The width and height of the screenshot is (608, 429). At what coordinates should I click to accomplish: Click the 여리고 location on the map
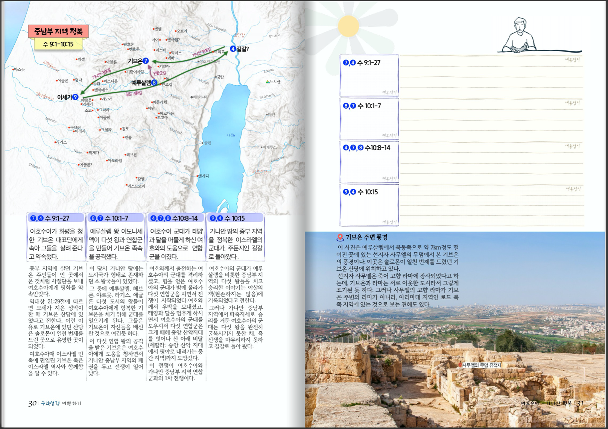coord(219,52)
